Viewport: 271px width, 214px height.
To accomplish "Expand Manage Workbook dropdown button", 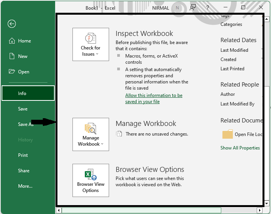I will point(91,134).
